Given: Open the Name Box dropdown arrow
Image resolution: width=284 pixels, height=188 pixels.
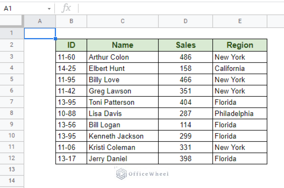Looking at the screenshot, I should click(49, 8).
